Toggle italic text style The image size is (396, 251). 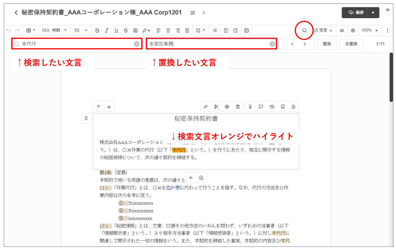(107, 31)
